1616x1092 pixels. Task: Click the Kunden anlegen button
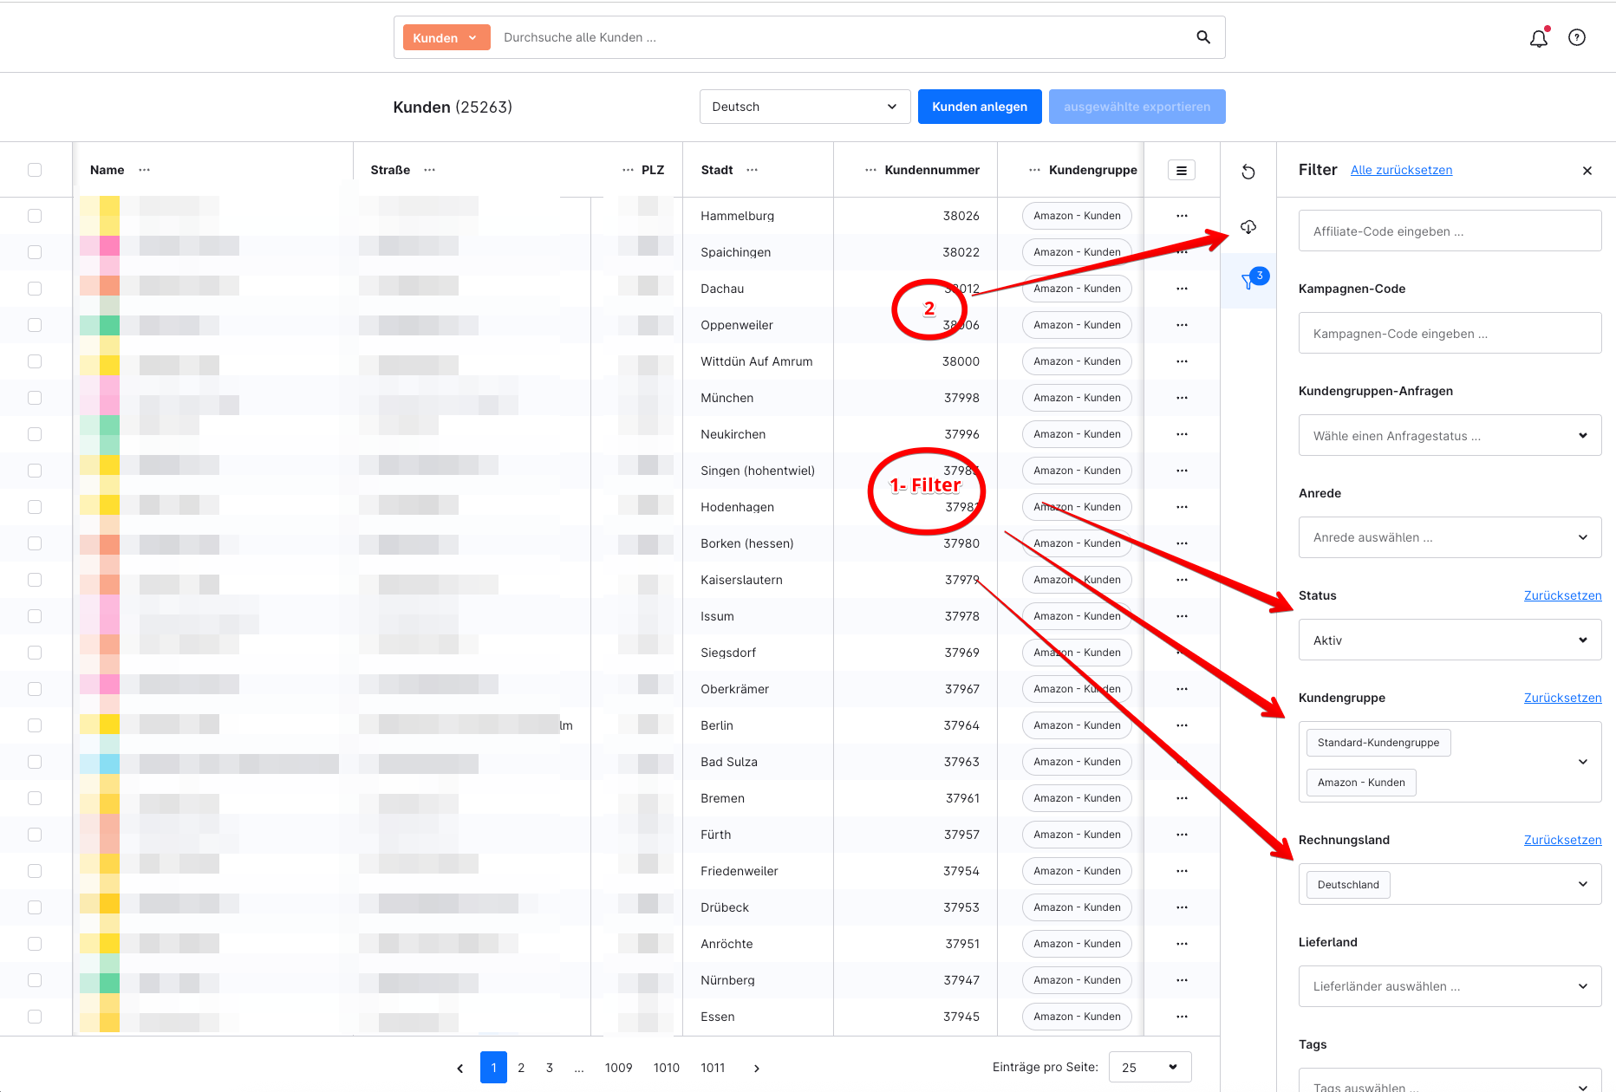pos(979,107)
